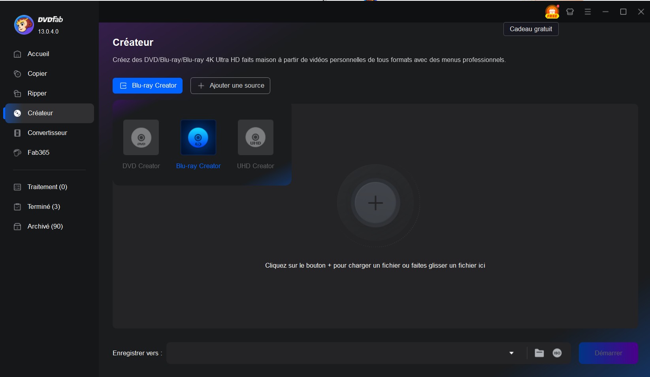Open the Ripper module in the sidebar
The image size is (650, 377).
[x=37, y=93]
